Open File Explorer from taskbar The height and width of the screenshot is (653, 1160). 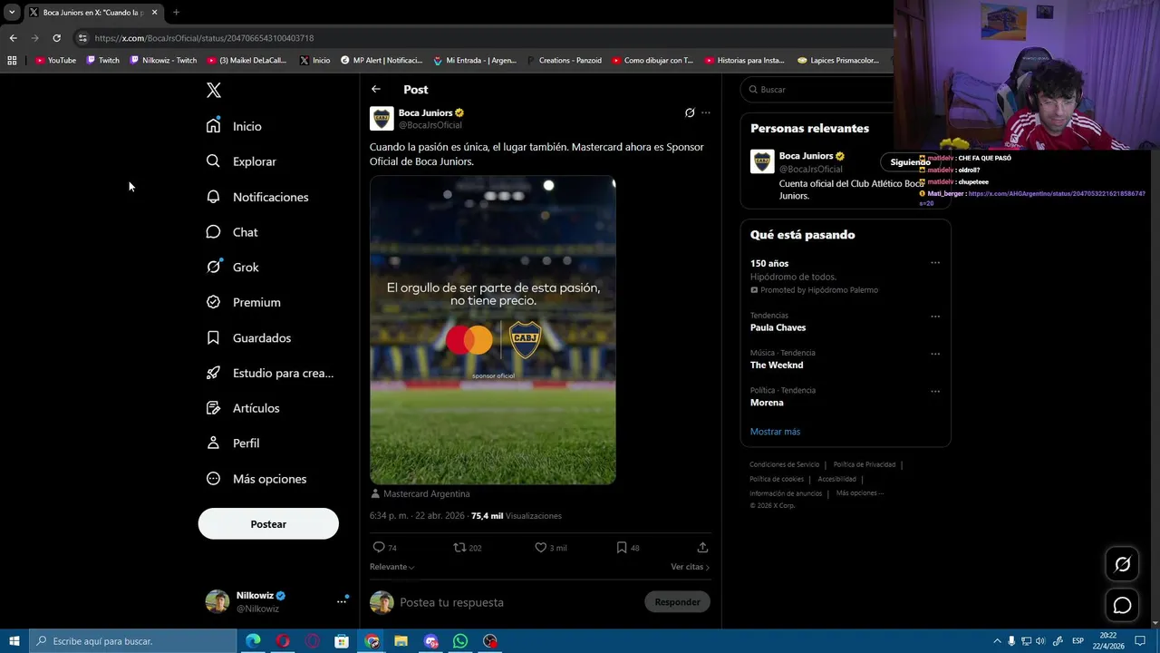[x=401, y=641]
